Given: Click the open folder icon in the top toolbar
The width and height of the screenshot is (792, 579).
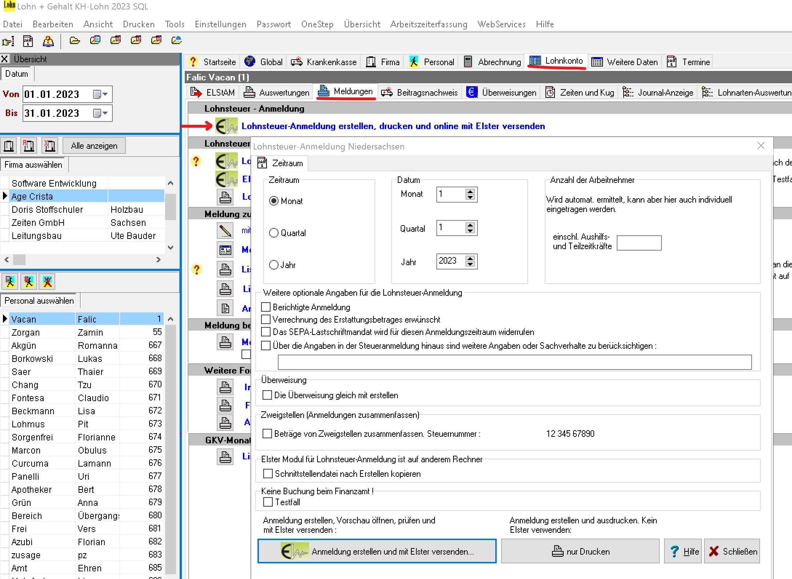Looking at the screenshot, I should (x=75, y=41).
